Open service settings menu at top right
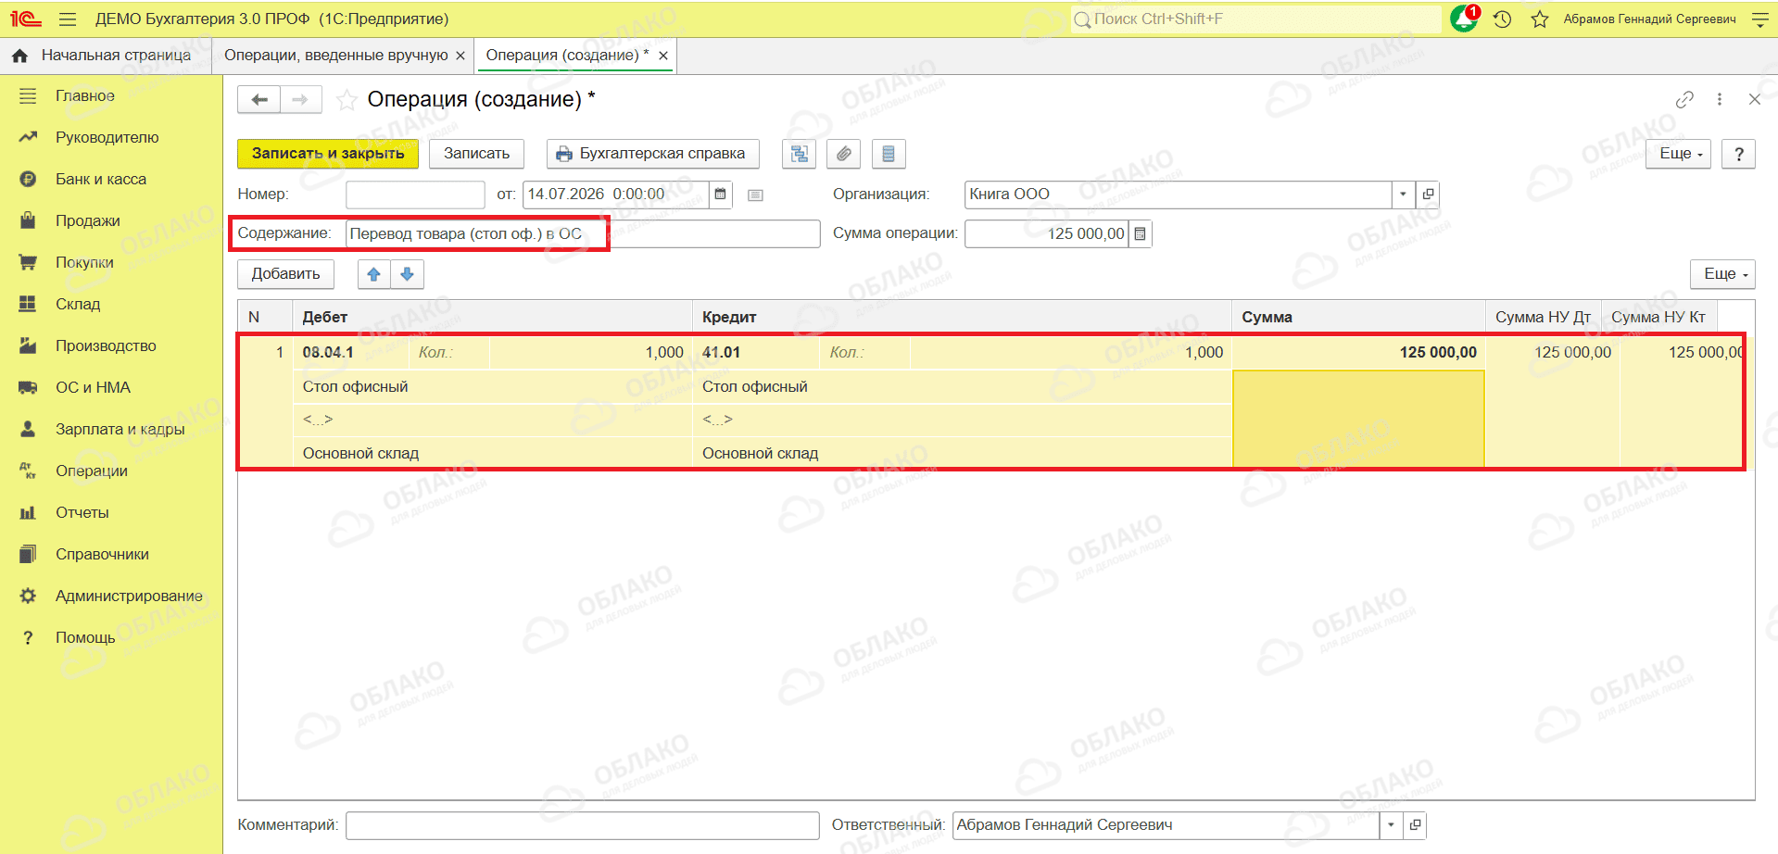 [1760, 19]
